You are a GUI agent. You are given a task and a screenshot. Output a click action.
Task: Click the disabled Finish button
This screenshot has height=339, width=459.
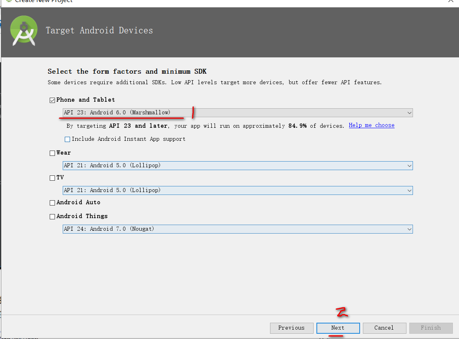431,328
